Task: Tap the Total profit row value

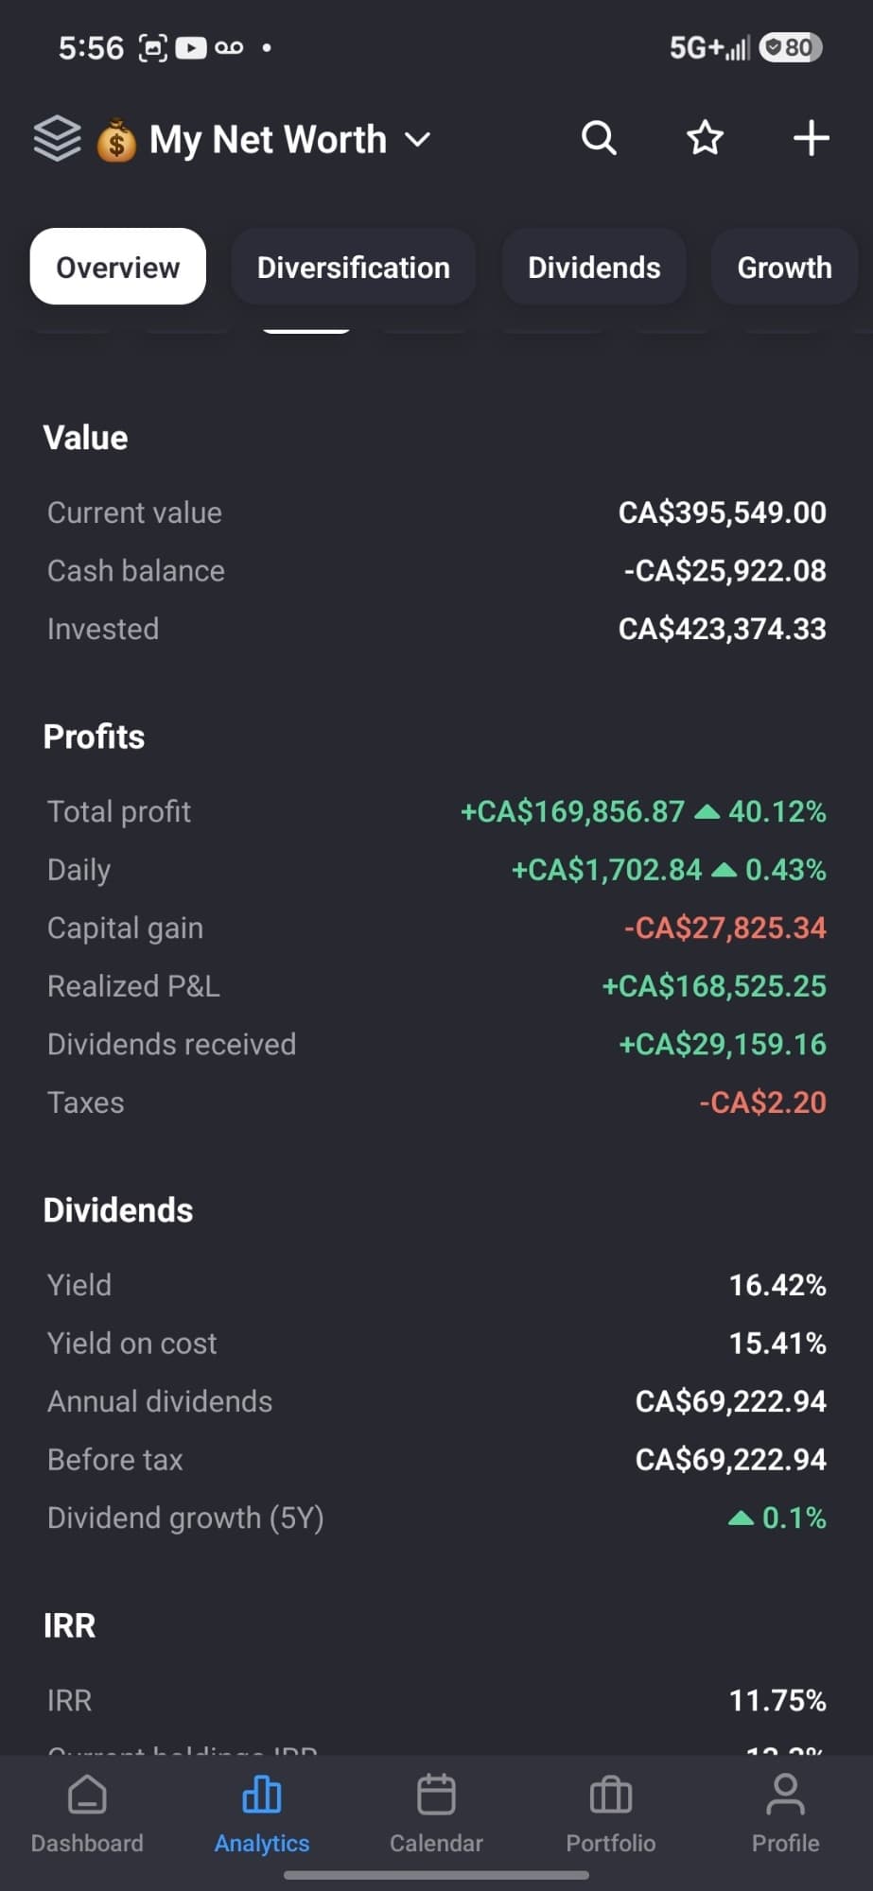Action: coord(643,811)
